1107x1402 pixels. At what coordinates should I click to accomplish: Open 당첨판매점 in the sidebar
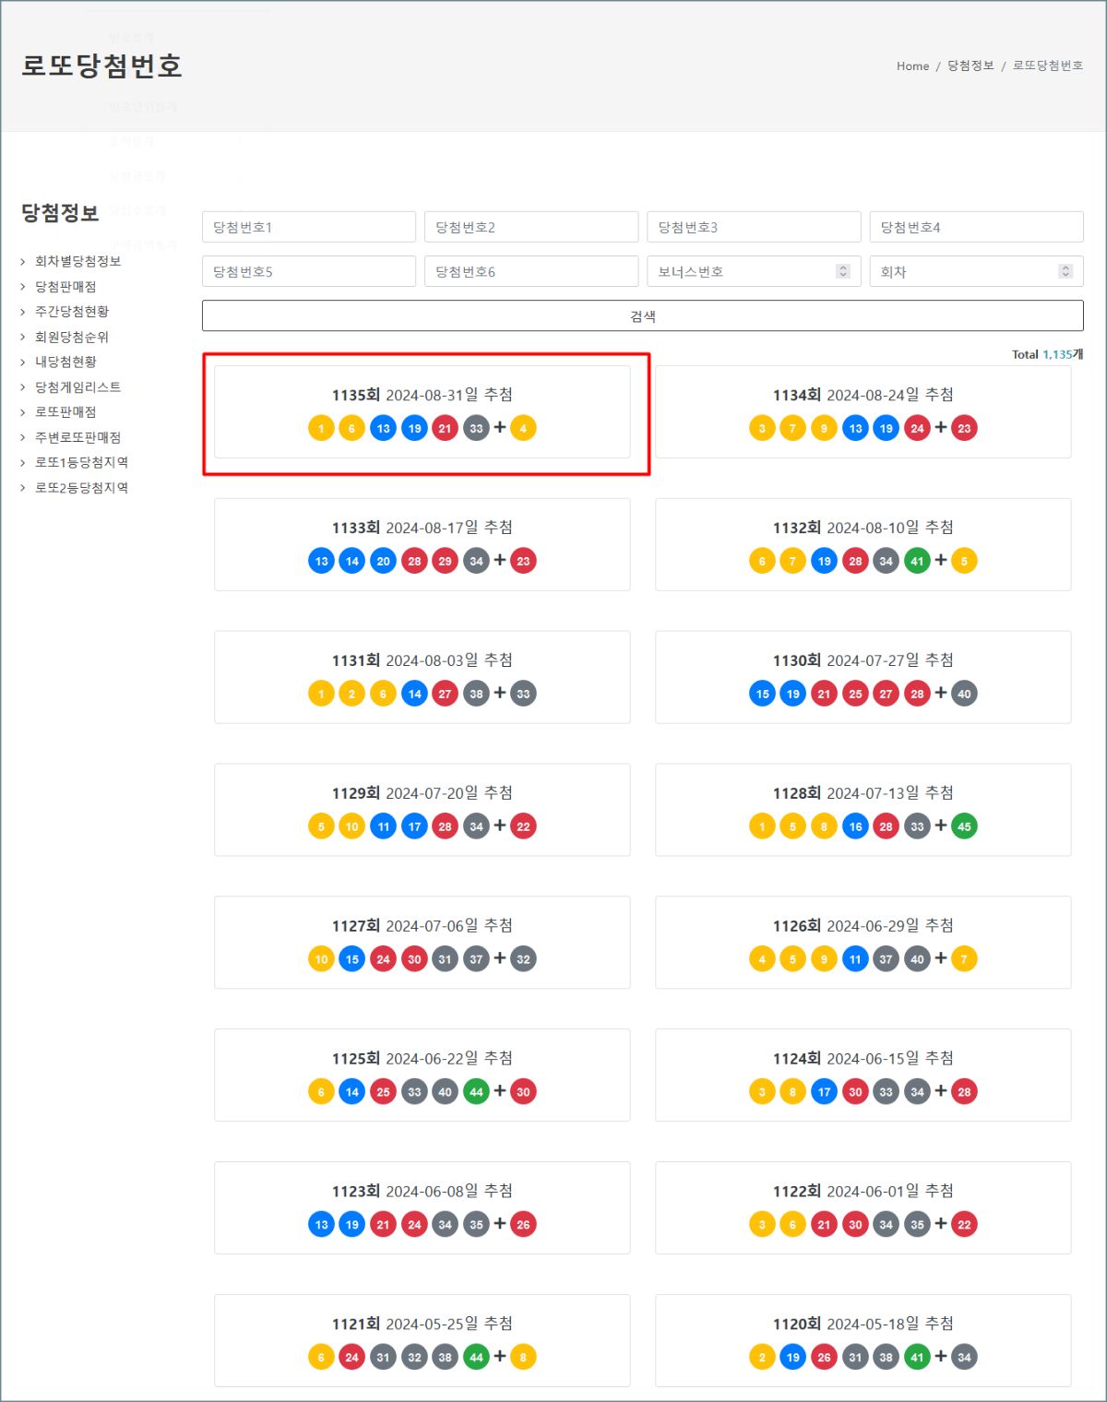point(65,287)
